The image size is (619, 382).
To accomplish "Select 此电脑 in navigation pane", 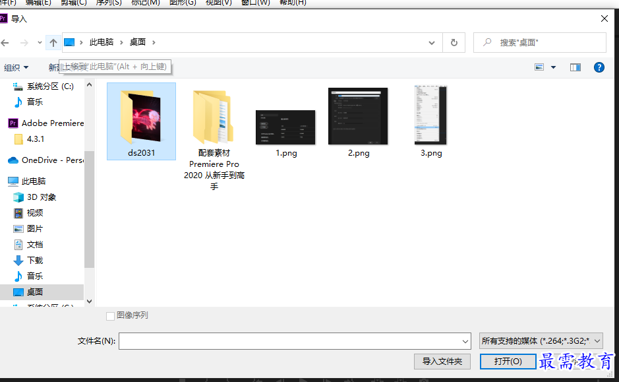I will tap(27, 181).
